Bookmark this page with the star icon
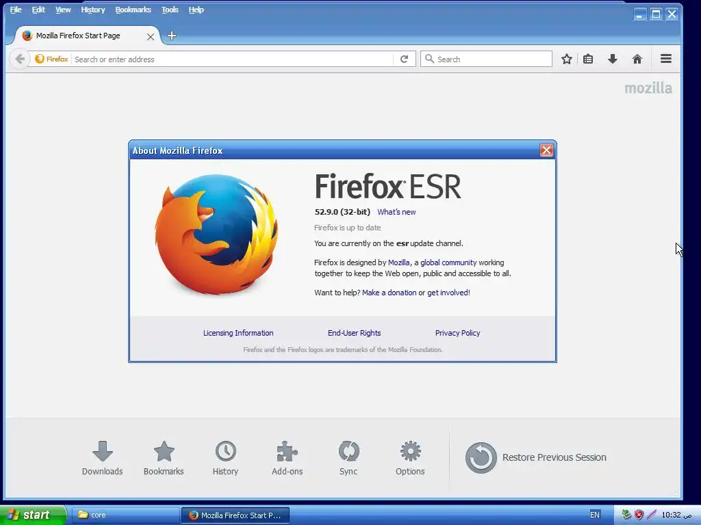 pyautogui.click(x=566, y=59)
